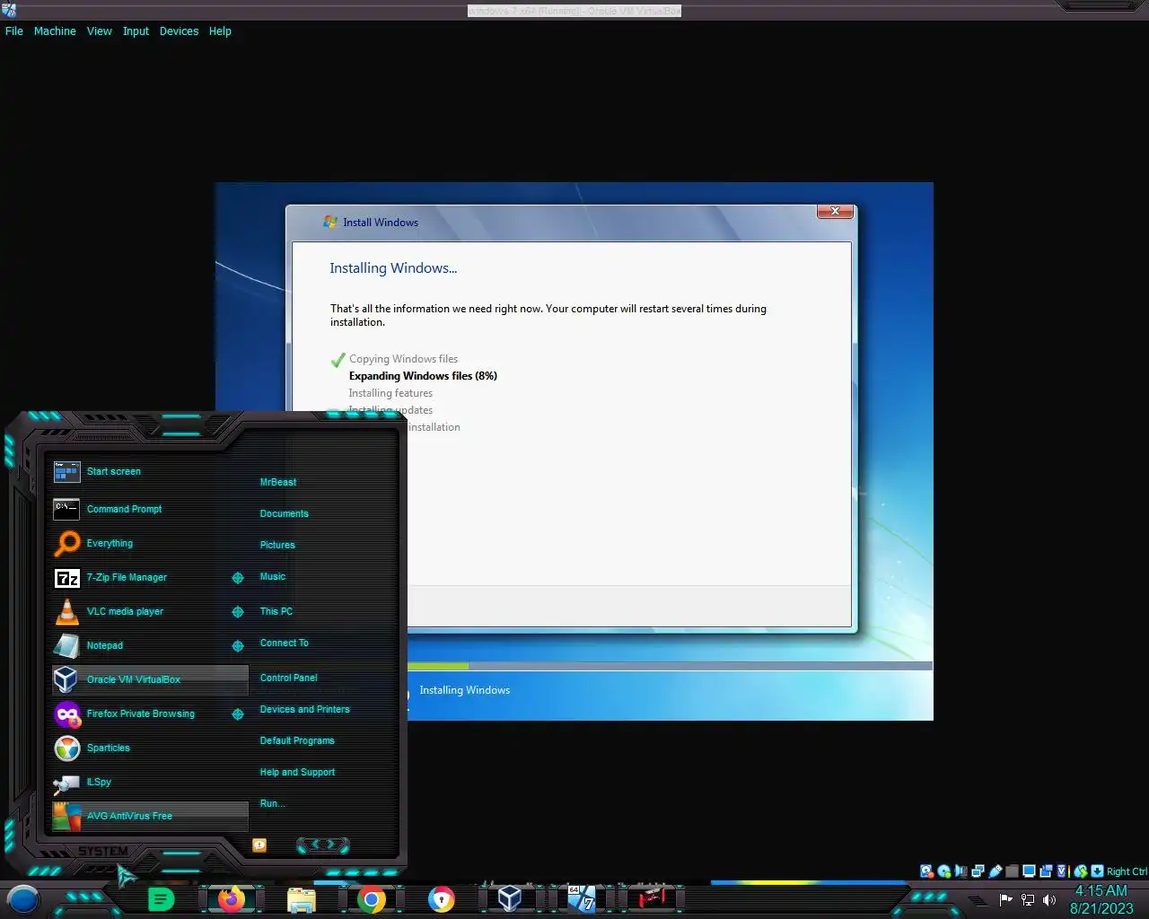
Task: Click the yellow notification icon in start menu
Action: click(x=259, y=845)
